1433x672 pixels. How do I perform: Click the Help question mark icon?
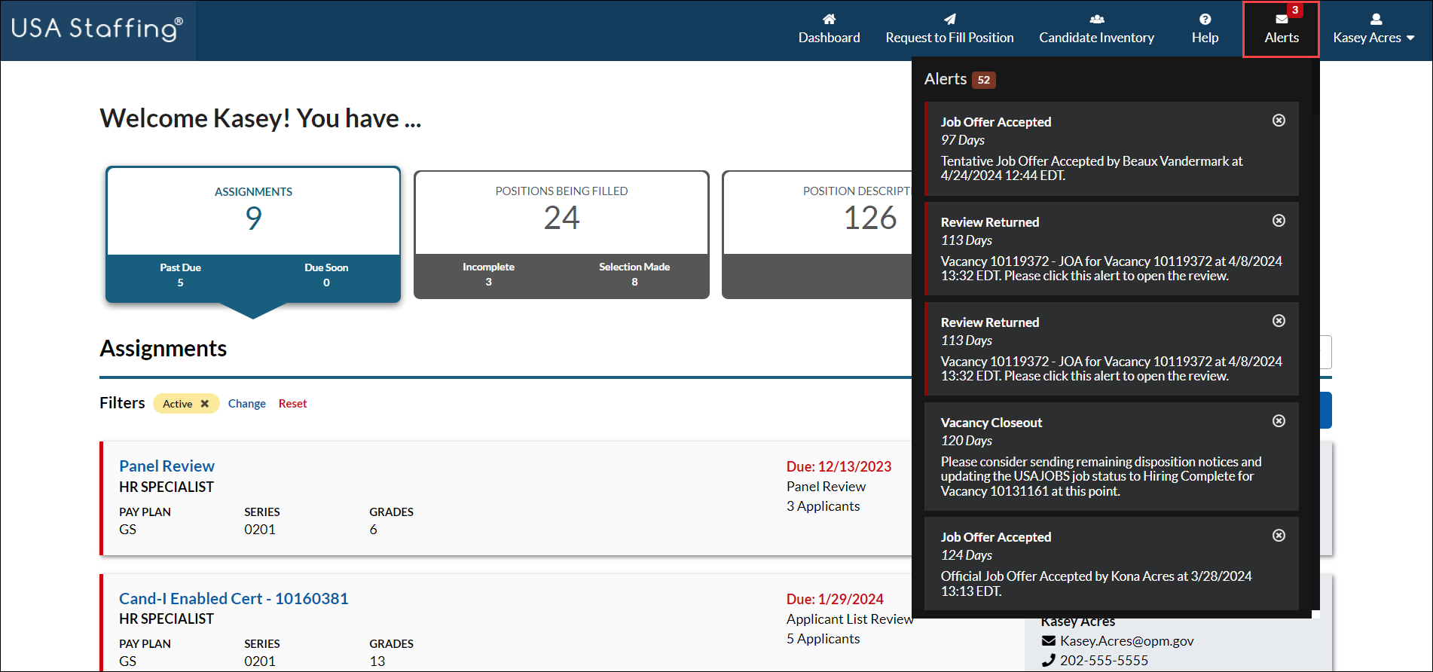pos(1205,20)
